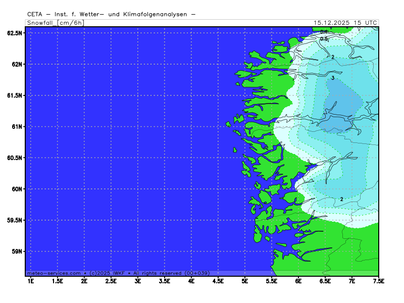The height and width of the screenshot is (303, 404).
Task: Click the 60.5N latitude axis label
Action: click(15, 158)
